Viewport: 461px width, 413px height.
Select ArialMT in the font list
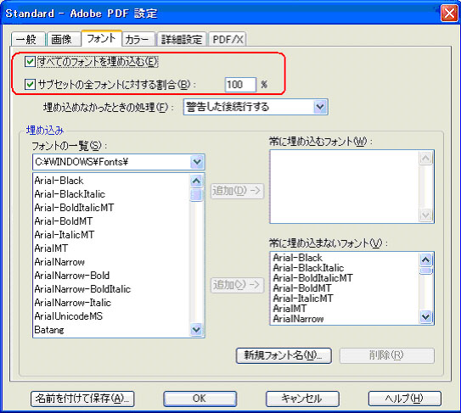(x=51, y=248)
